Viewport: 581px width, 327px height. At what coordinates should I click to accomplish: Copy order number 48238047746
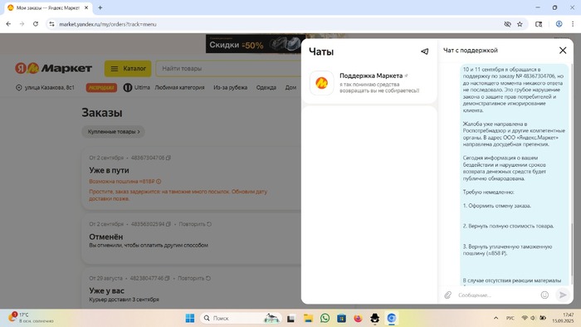[x=167, y=278]
